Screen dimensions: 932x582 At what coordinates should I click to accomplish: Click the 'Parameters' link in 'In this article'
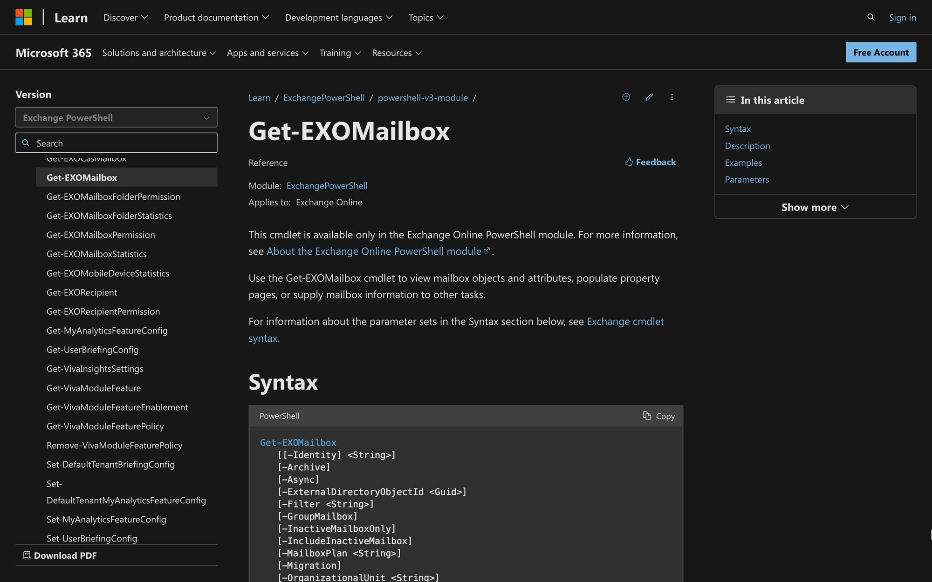747,179
